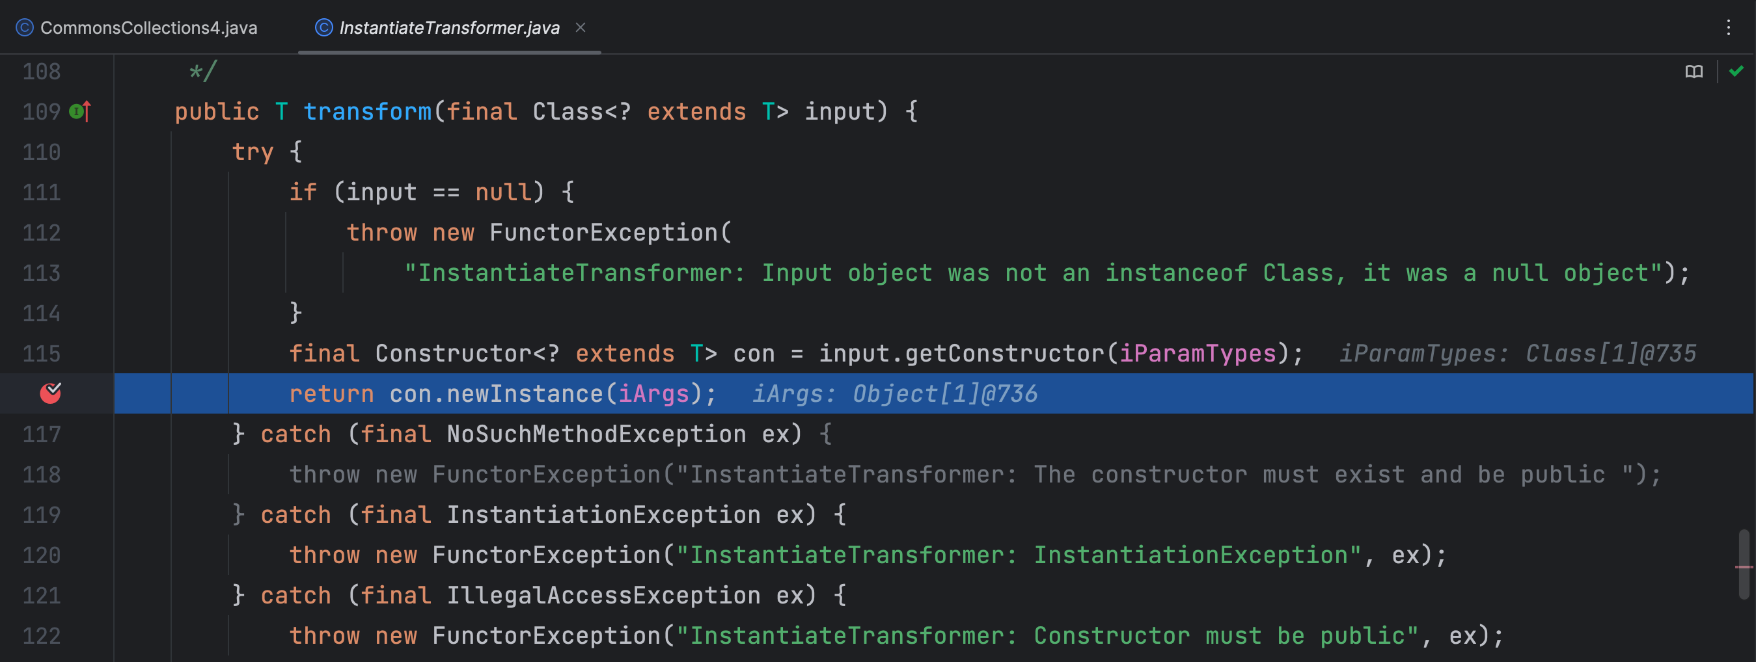The height and width of the screenshot is (662, 1756).
Task: Click the try keyword on line 110
Action: click(x=253, y=152)
